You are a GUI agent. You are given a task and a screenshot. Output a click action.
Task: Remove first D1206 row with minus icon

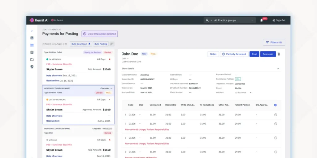click(275, 115)
